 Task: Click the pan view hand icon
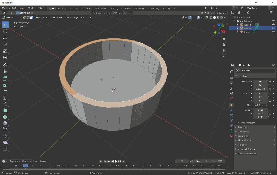pyautogui.click(x=224, y=45)
